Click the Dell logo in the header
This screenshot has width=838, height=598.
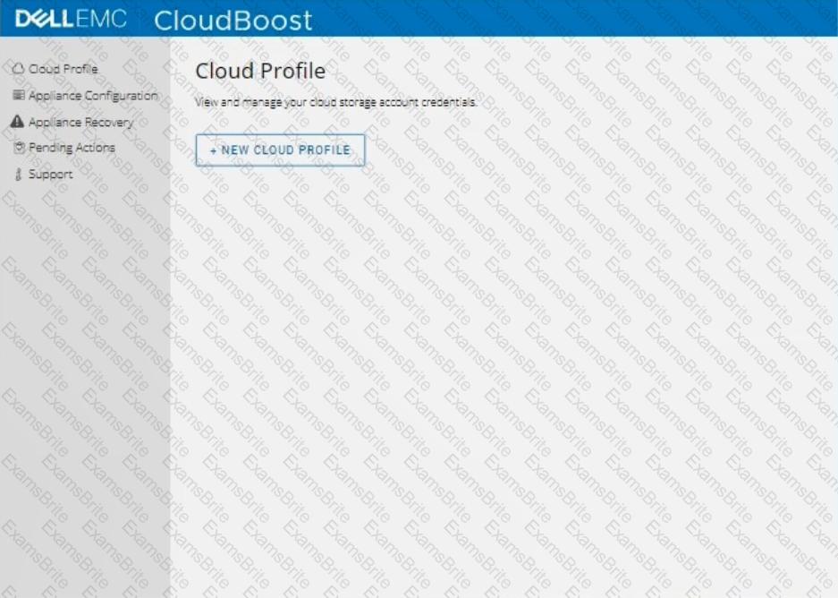coord(43,19)
